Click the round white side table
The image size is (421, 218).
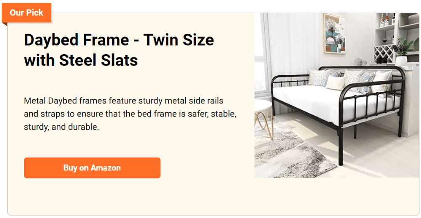(x=264, y=118)
